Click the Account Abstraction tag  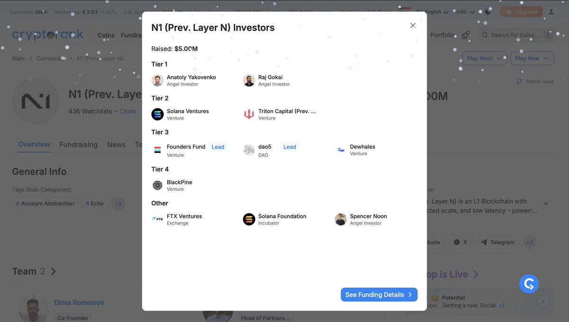[45, 203]
